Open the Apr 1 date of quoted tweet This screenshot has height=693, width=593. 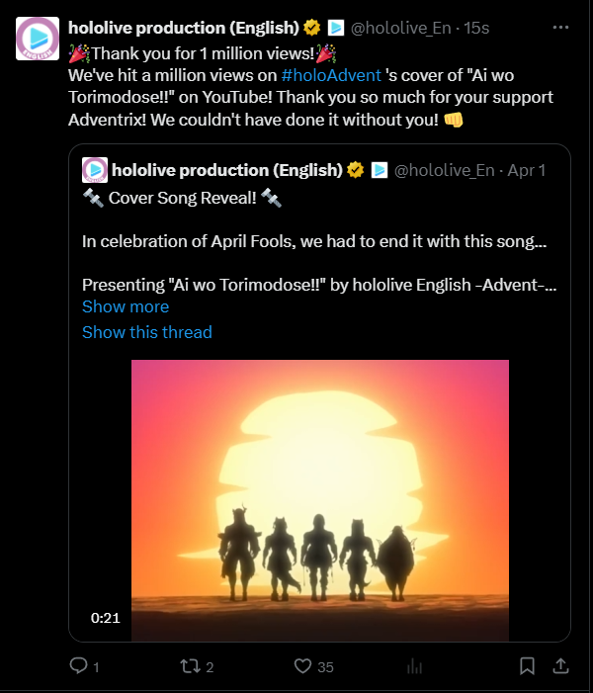(526, 170)
